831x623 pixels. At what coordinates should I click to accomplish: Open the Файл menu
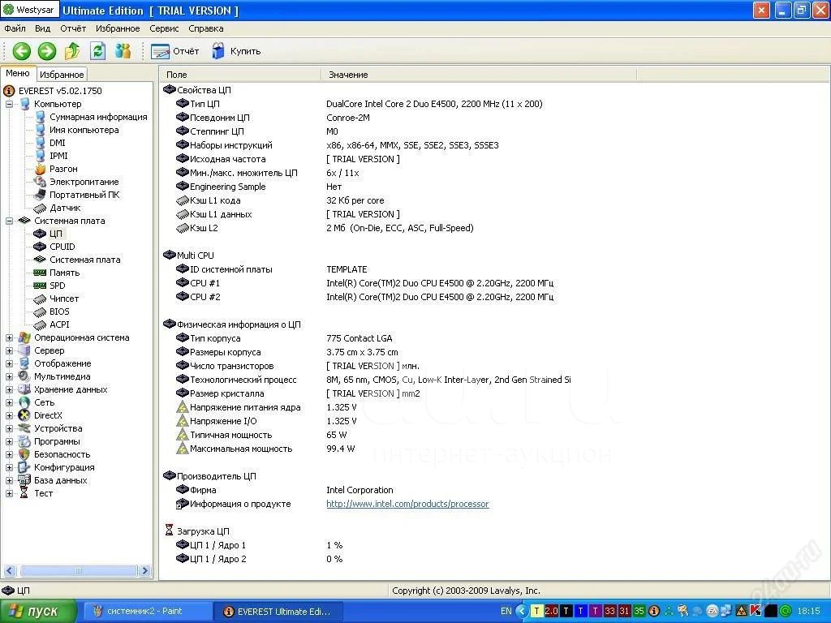(15, 28)
